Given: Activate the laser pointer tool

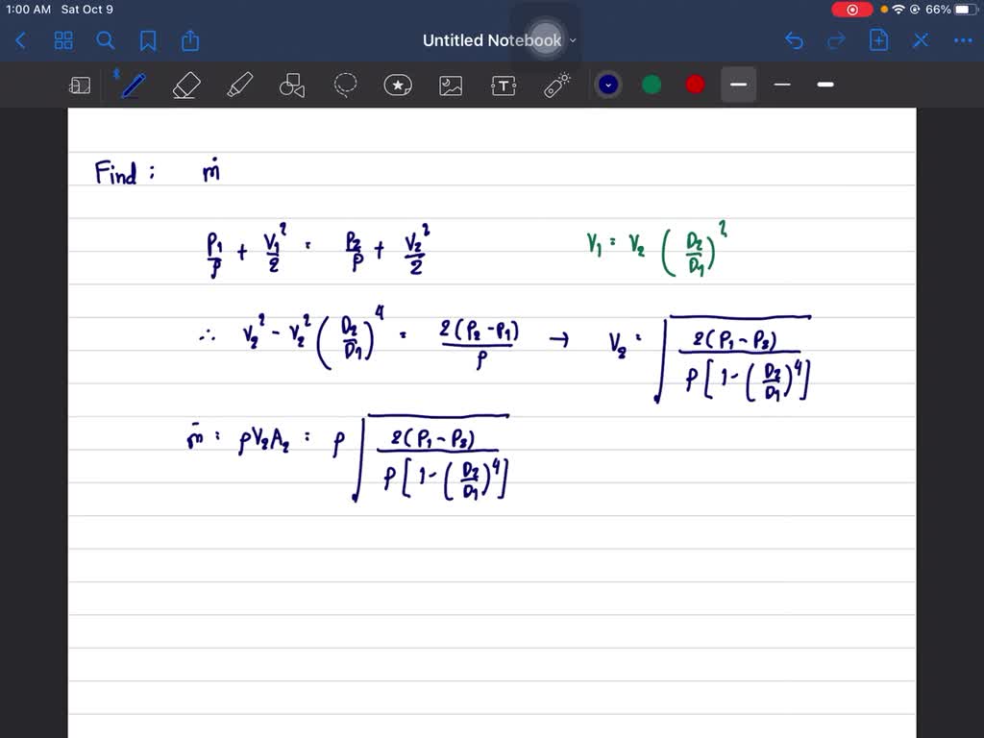Looking at the screenshot, I should click(557, 86).
